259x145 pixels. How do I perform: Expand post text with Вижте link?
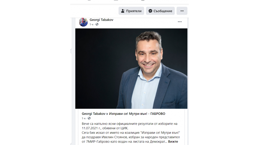click(173, 141)
